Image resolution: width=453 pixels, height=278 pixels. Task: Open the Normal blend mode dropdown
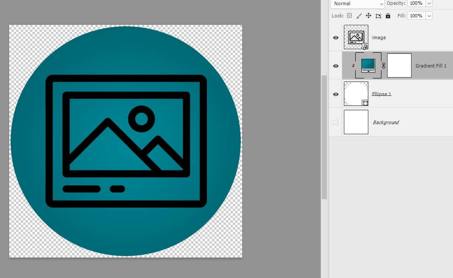[357, 3]
